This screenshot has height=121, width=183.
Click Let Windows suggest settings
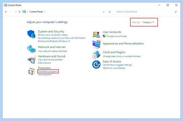117,65
